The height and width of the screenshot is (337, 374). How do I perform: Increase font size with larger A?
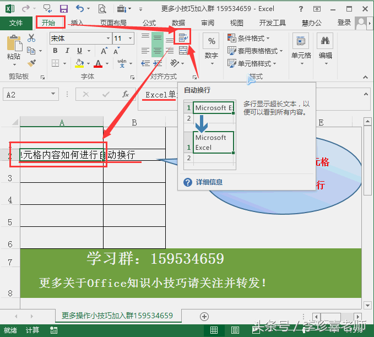click(x=104, y=51)
